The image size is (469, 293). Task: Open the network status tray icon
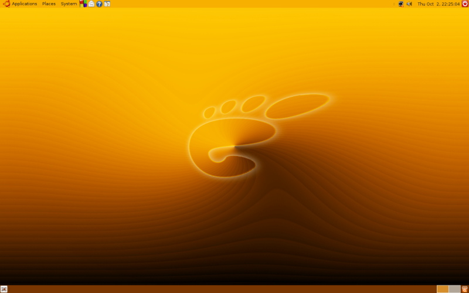tap(401, 4)
